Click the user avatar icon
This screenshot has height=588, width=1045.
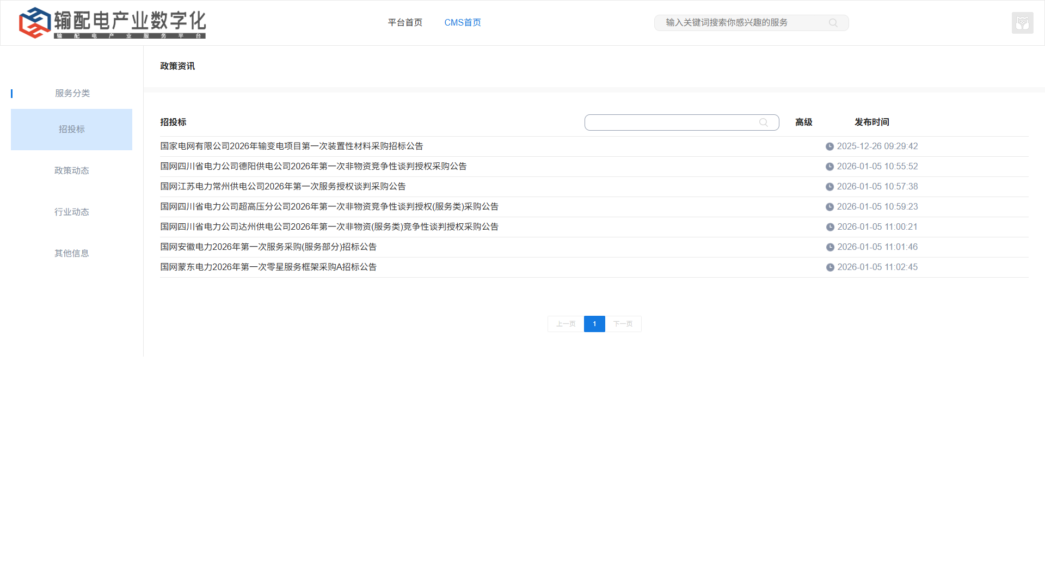pos(1022,23)
